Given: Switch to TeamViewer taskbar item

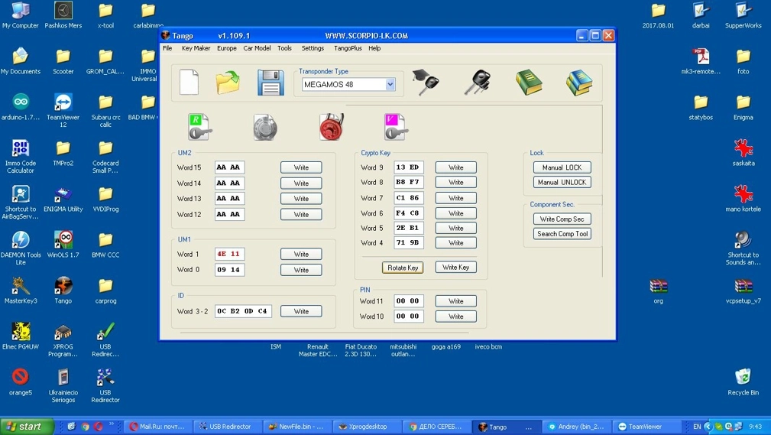Looking at the screenshot, I should (645, 427).
